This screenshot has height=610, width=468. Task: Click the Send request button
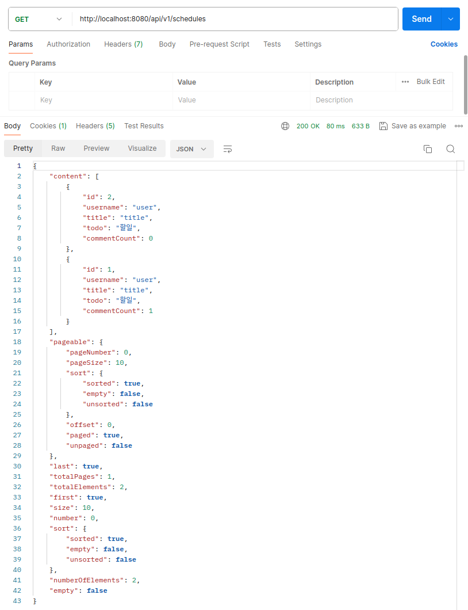coord(422,19)
